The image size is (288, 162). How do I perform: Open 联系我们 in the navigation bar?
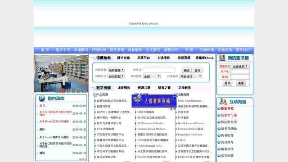point(243,50)
